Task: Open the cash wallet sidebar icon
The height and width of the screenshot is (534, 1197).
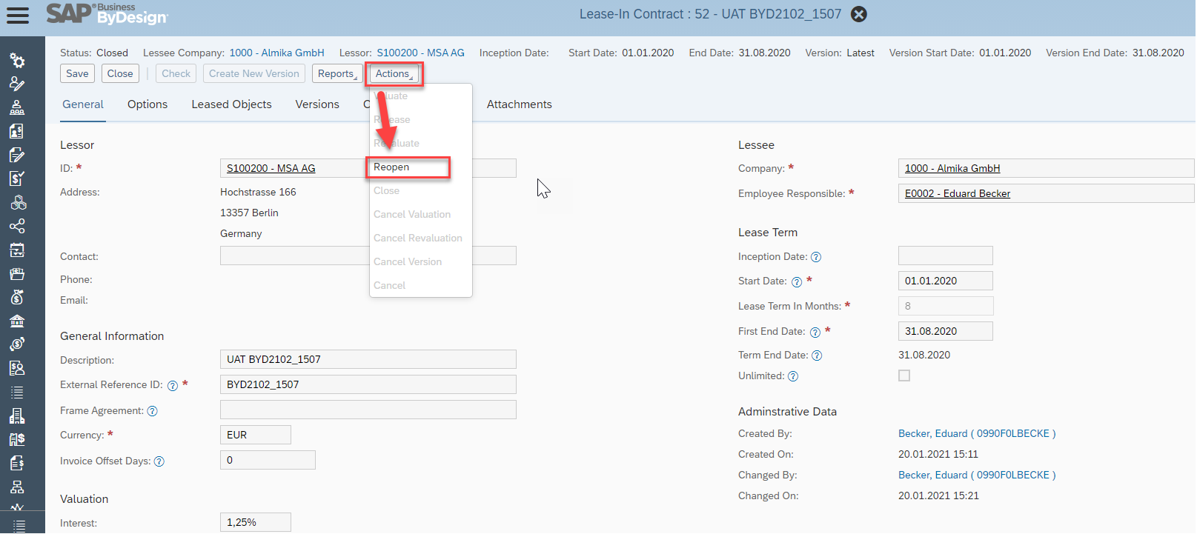Action: pos(17,273)
